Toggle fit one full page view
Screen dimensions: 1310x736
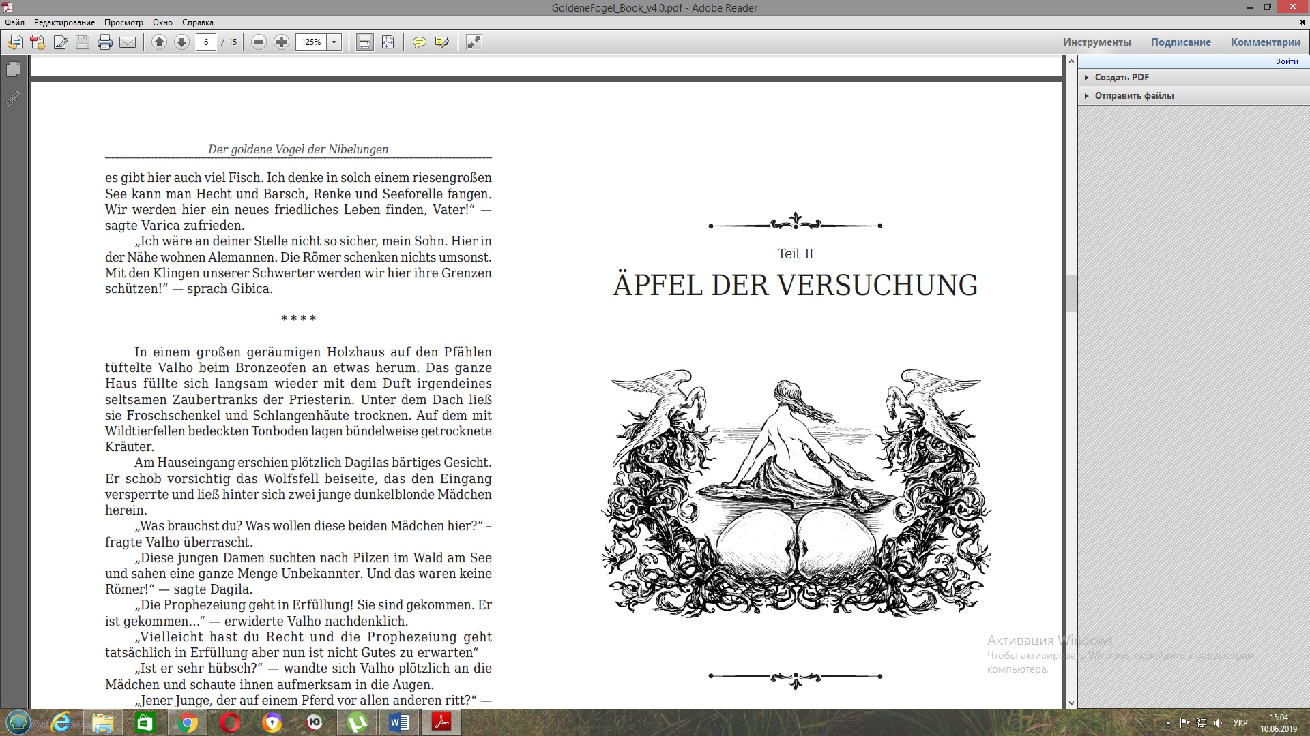click(388, 42)
